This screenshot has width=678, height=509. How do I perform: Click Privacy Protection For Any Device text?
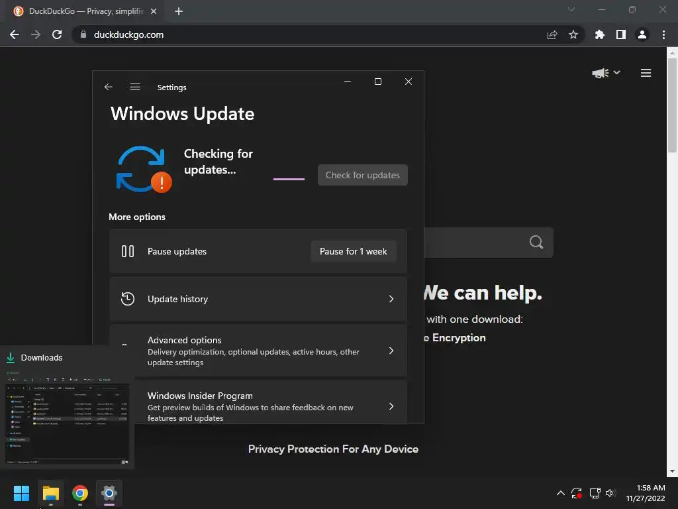point(334,449)
